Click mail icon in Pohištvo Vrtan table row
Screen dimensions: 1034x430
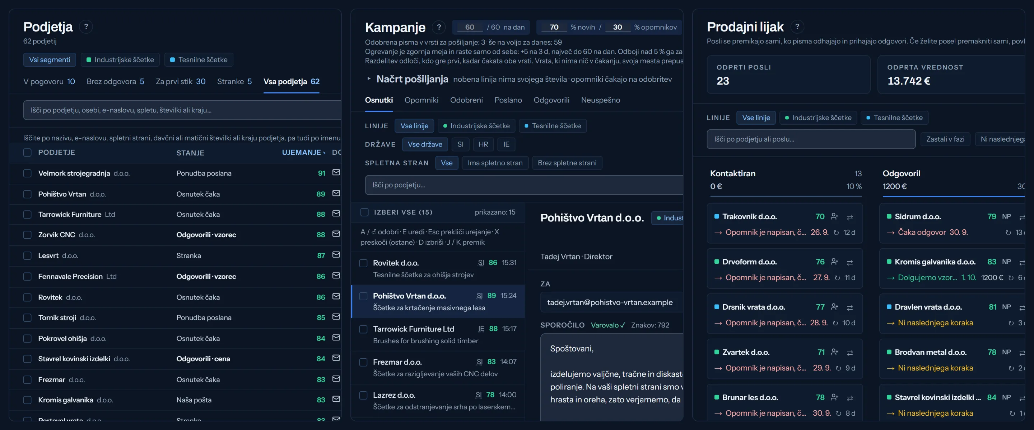[336, 193]
